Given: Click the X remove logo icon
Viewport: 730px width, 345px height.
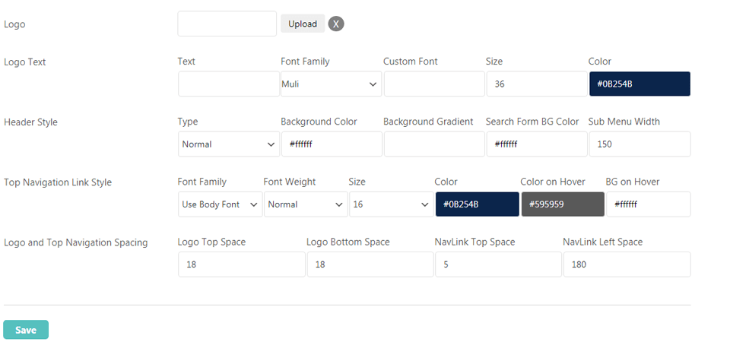Looking at the screenshot, I should [335, 24].
